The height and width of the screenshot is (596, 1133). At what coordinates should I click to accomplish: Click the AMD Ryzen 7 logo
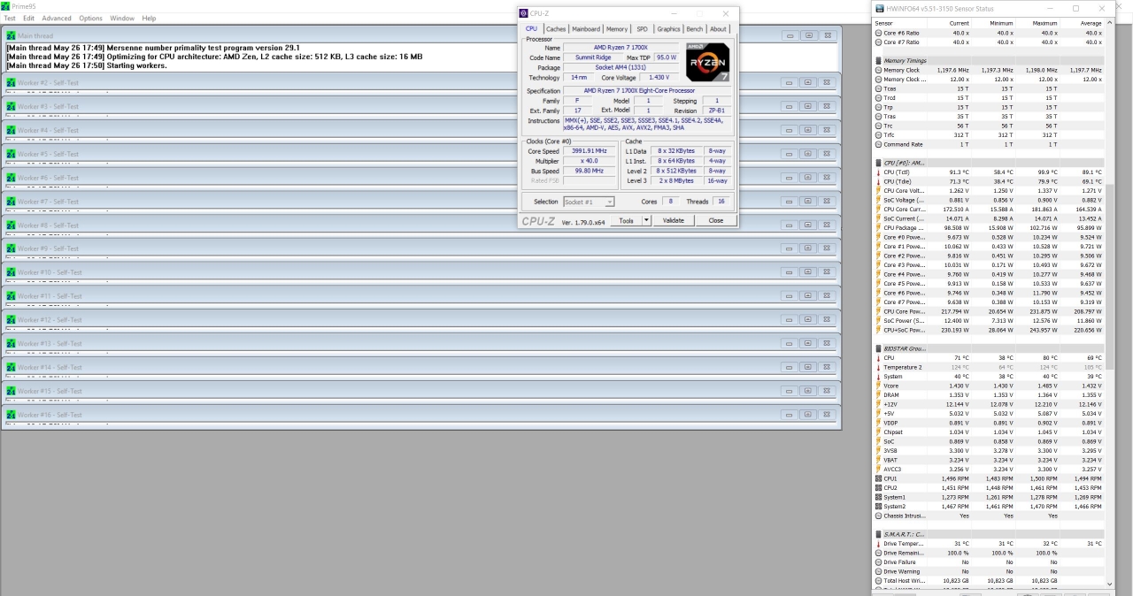pyautogui.click(x=707, y=62)
